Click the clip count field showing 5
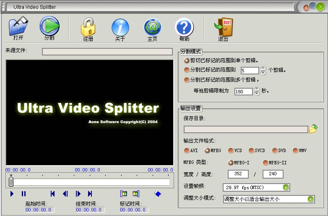 (x=250, y=71)
